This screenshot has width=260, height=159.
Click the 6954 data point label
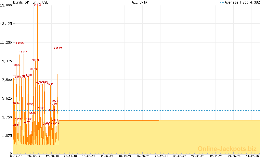(50, 84)
